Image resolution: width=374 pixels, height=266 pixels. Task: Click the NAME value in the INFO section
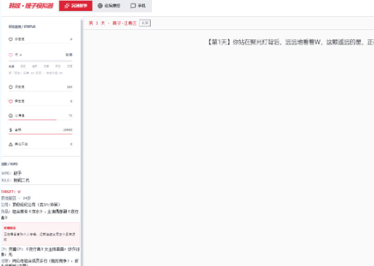(17, 173)
